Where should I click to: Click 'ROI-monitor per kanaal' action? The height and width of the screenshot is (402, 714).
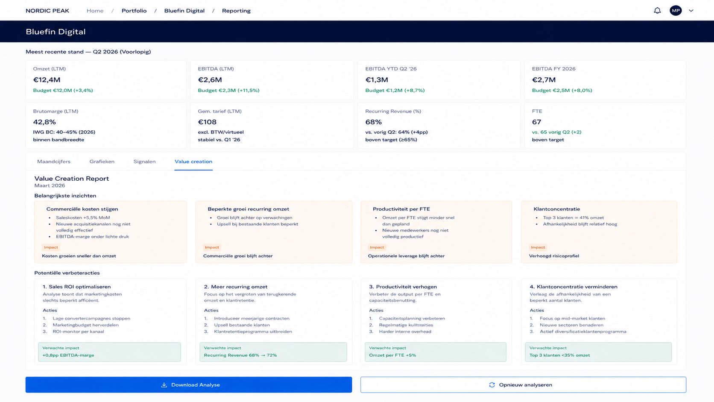click(x=78, y=332)
